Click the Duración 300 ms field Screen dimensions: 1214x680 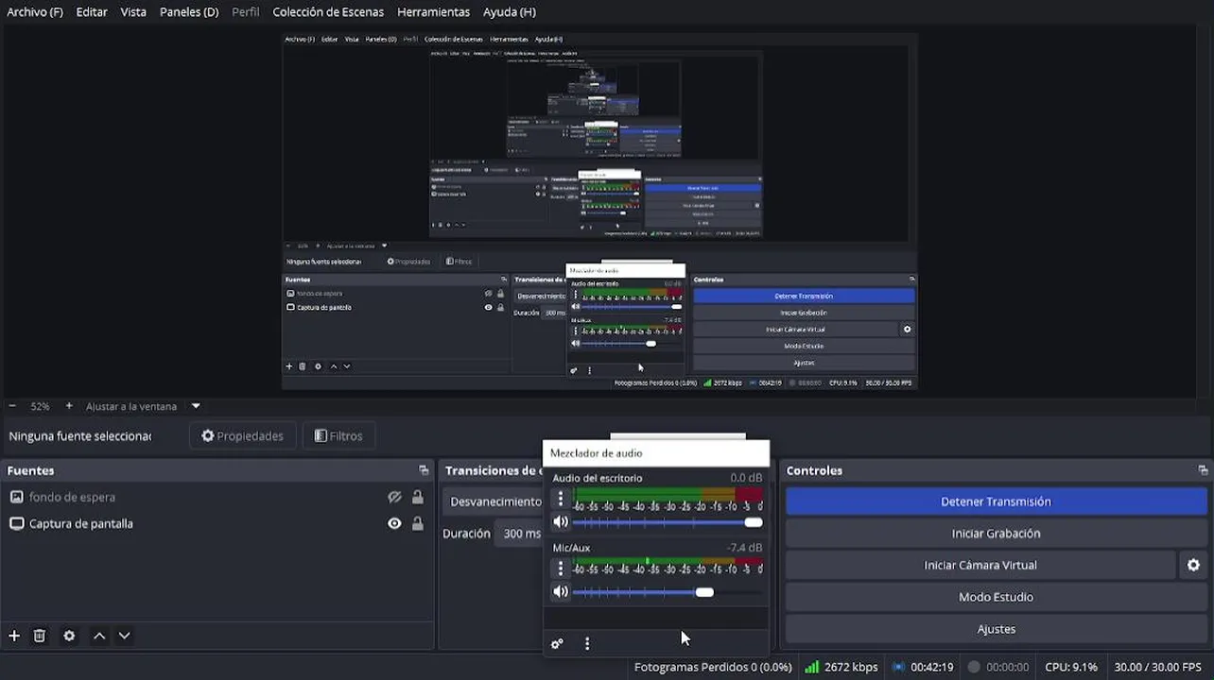(x=519, y=534)
